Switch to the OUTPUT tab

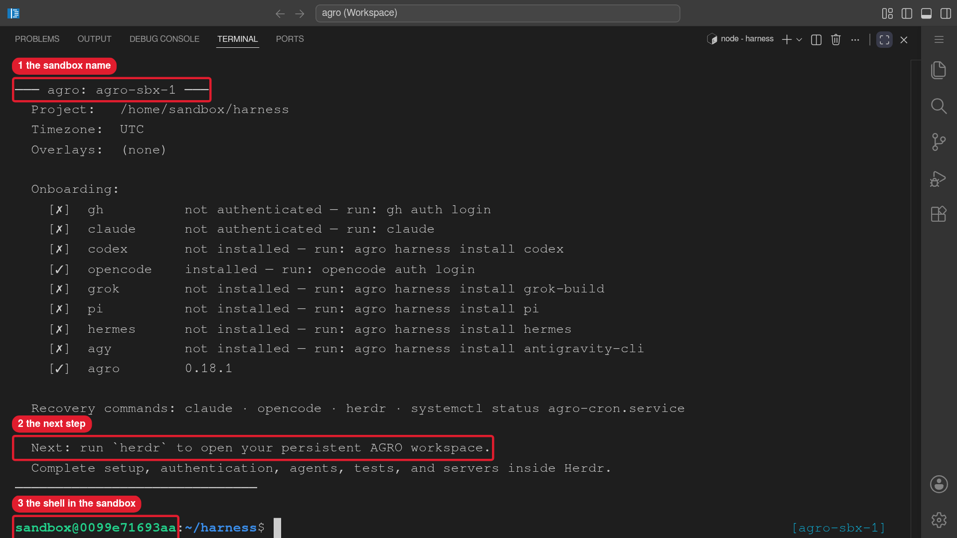point(94,39)
